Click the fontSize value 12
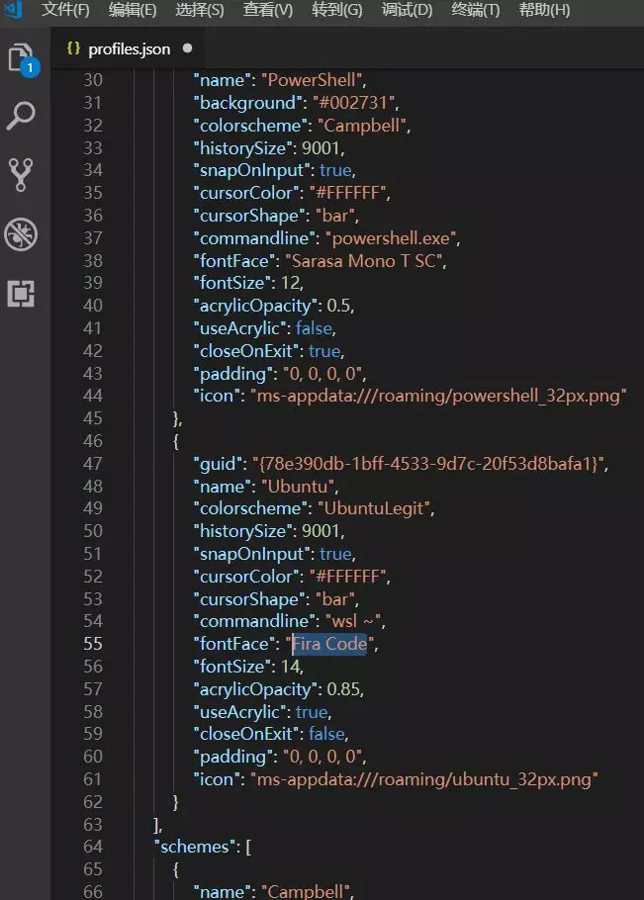 291,283
